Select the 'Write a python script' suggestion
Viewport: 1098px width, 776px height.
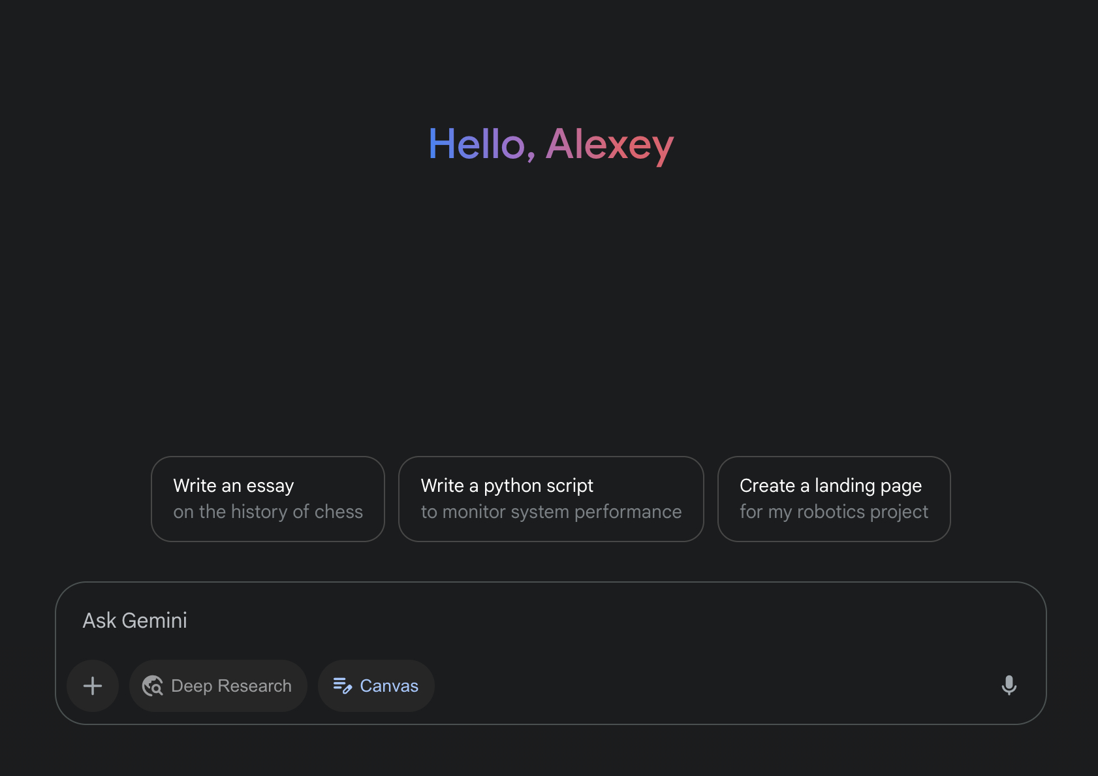tap(551, 499)
